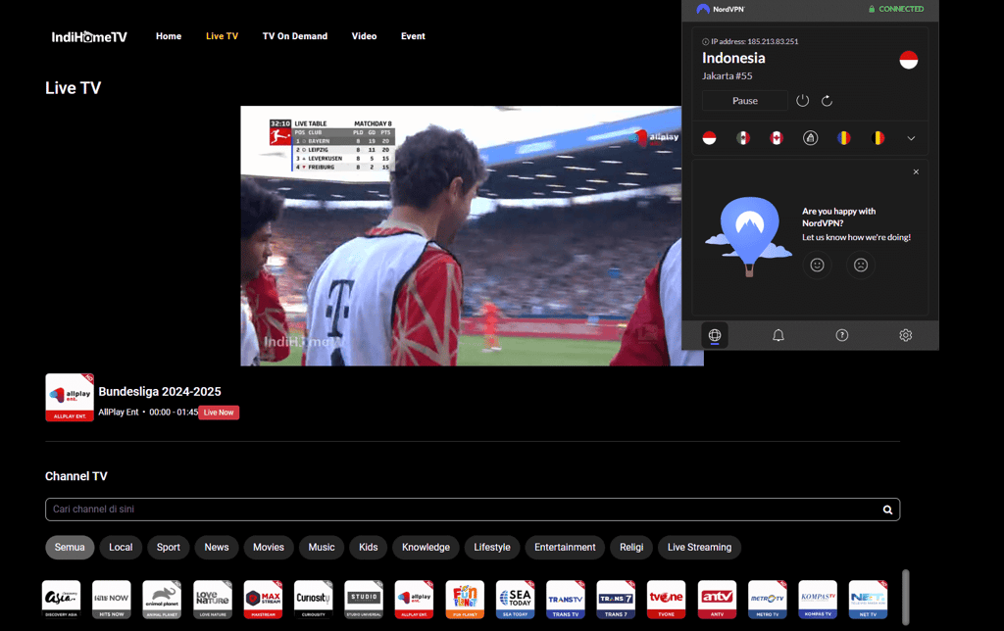This screenshot has height=631, width=1004.
Task: Open the Metro TV channel
Action: (767, 600)
